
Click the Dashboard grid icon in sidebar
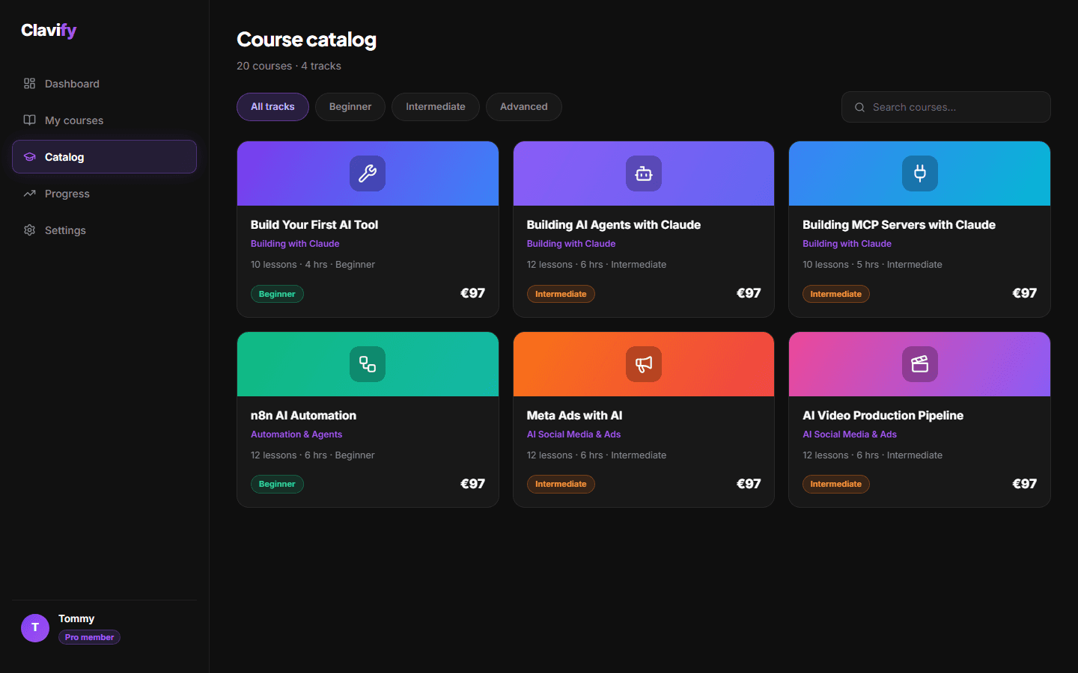pos(29,84)
